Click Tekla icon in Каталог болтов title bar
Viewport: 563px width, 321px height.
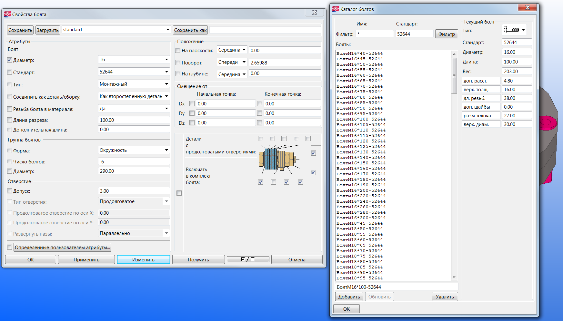tap(336, 9)
